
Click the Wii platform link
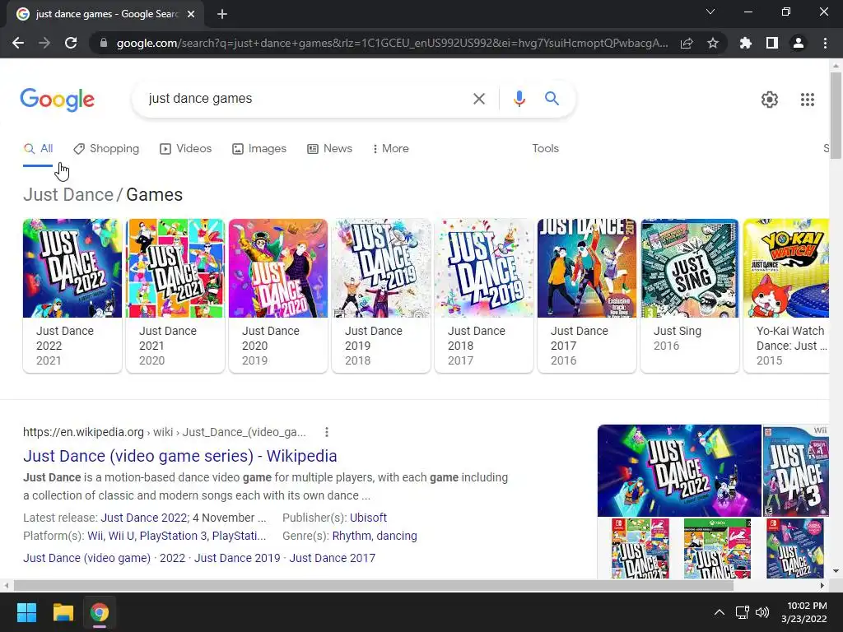coord(95,536)
